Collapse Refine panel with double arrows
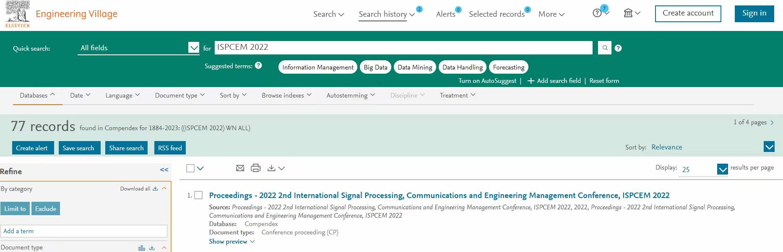783x252 pixels. point(164,170)
